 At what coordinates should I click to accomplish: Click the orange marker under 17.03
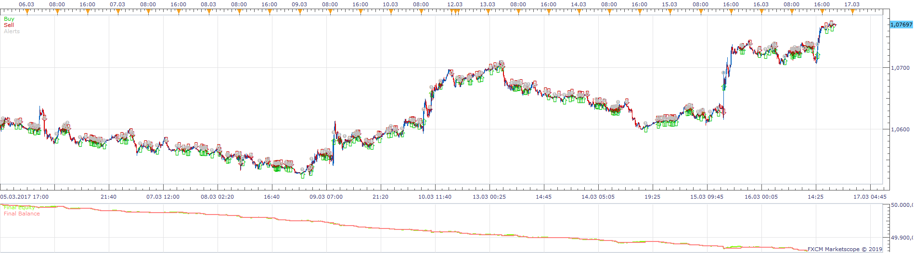click(852, 12)
